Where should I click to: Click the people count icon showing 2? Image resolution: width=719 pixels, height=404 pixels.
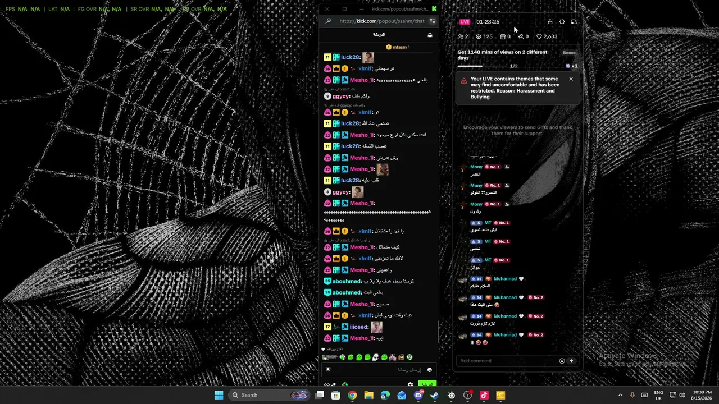tap(463, 36)
